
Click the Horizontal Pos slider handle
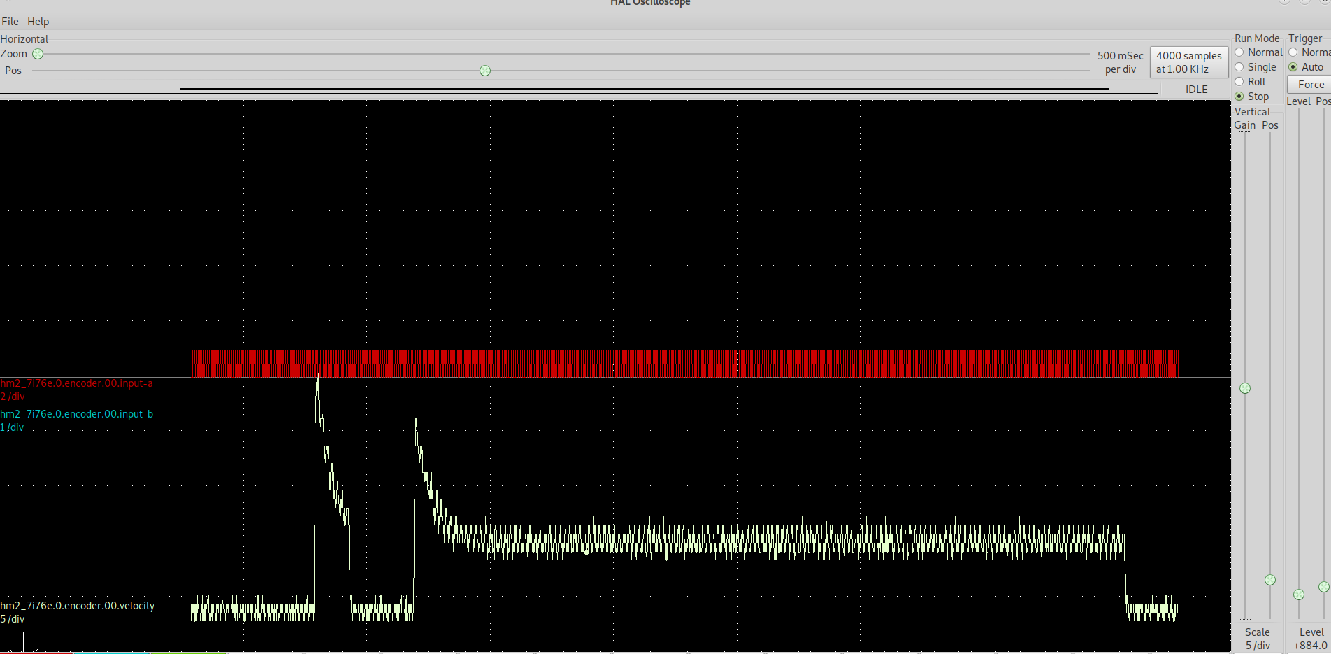tap(485, 71)
